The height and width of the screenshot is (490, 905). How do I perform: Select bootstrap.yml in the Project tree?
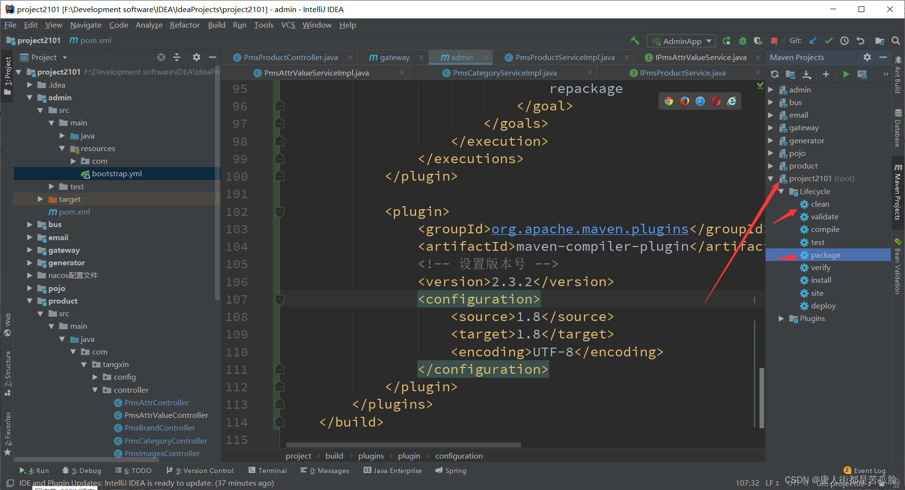click(117, 174)
